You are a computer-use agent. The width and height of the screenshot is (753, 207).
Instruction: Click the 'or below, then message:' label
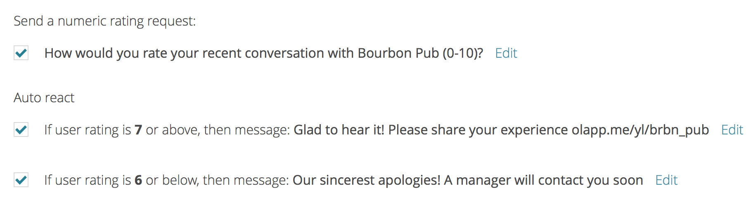pos(217,180)
